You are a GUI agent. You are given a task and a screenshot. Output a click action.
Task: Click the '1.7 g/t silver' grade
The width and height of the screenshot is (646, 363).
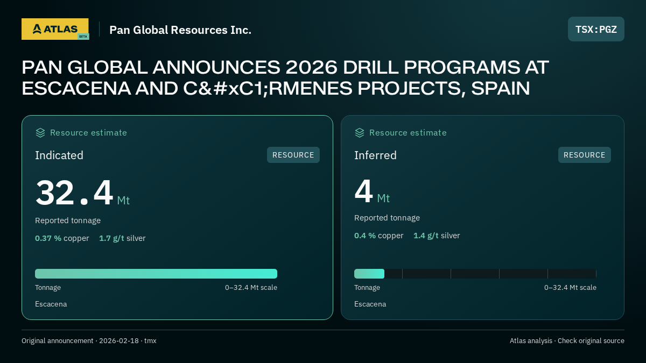122,238
